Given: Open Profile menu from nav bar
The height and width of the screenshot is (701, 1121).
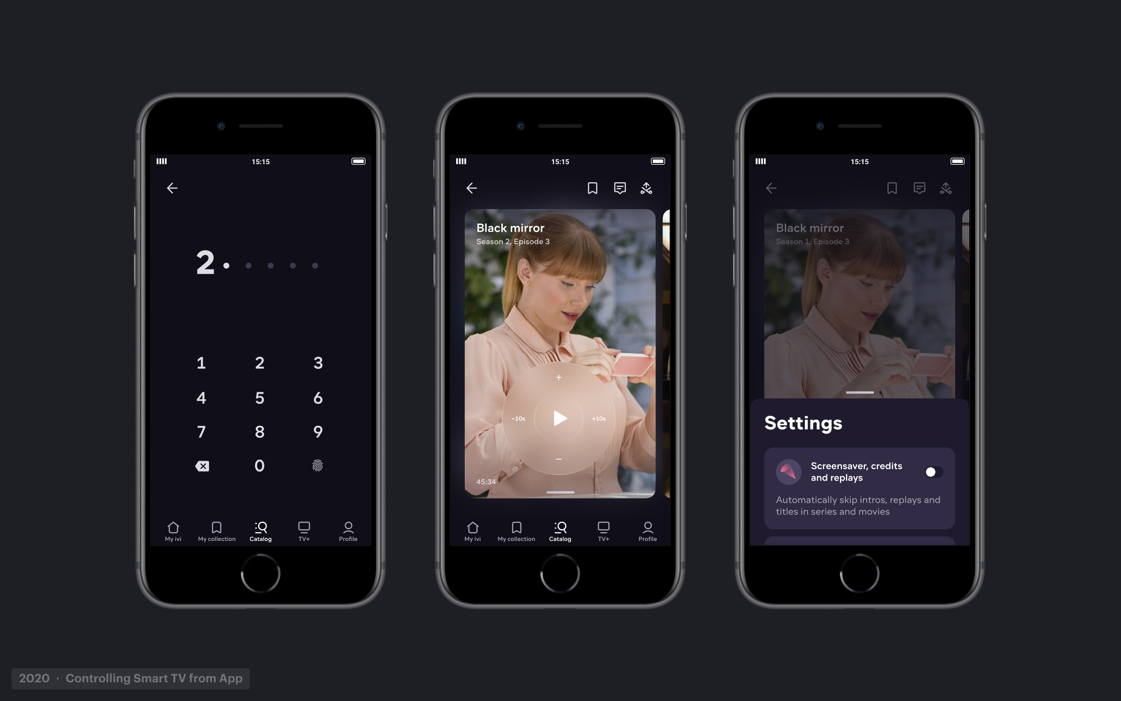Looking at the screenshot, I should 347,530.
